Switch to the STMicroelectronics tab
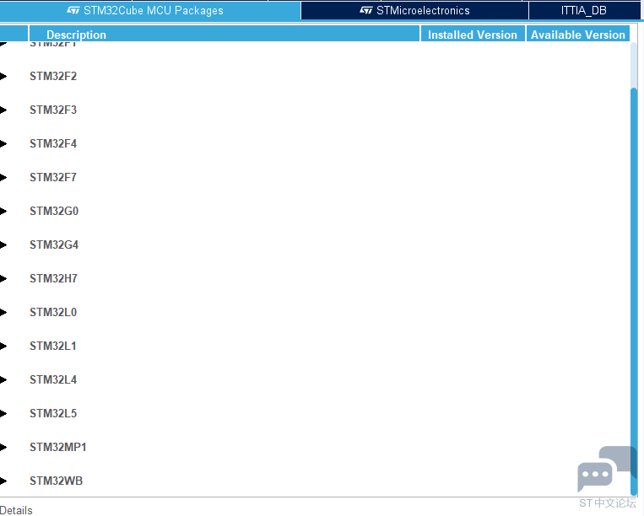 click(414, 10)
